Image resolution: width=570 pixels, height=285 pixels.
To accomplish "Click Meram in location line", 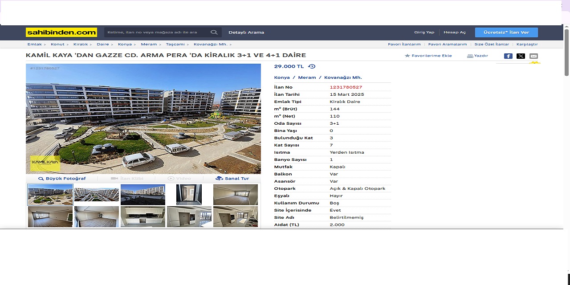I will 307,77.
